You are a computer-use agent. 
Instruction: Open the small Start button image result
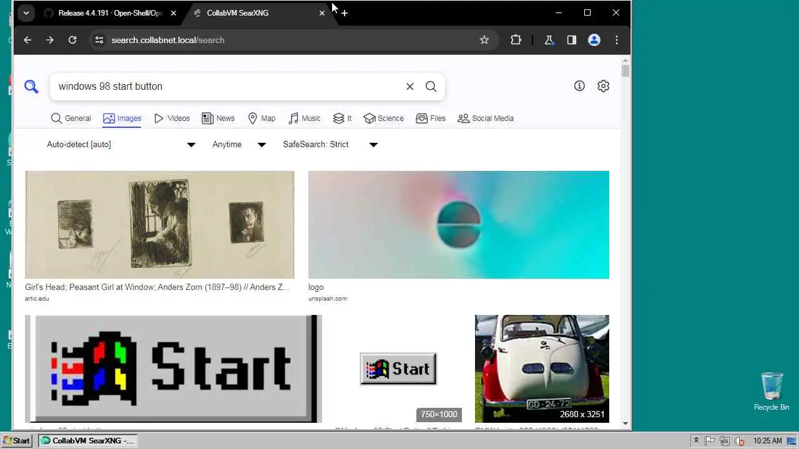coord(398,369)
